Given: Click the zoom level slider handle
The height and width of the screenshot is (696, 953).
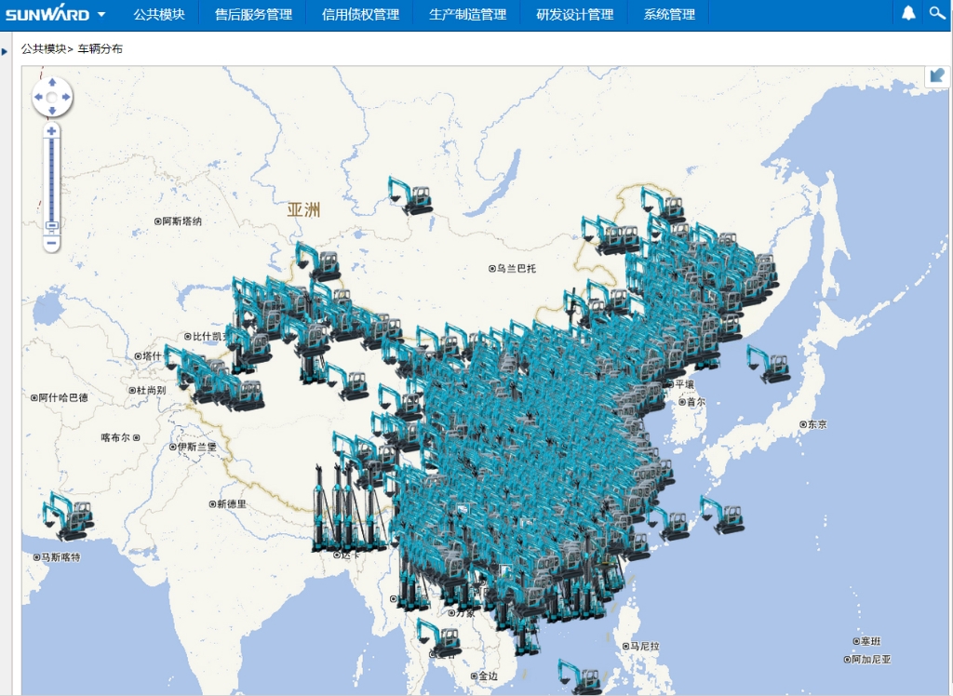Looking at the screenshot, I should coord(52,225).
